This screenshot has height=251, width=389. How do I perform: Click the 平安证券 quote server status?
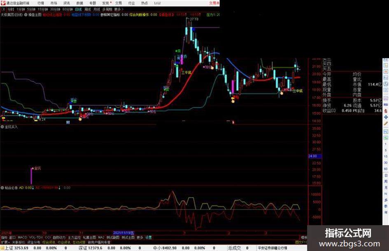pyautogui.click(x=273, y=248)
